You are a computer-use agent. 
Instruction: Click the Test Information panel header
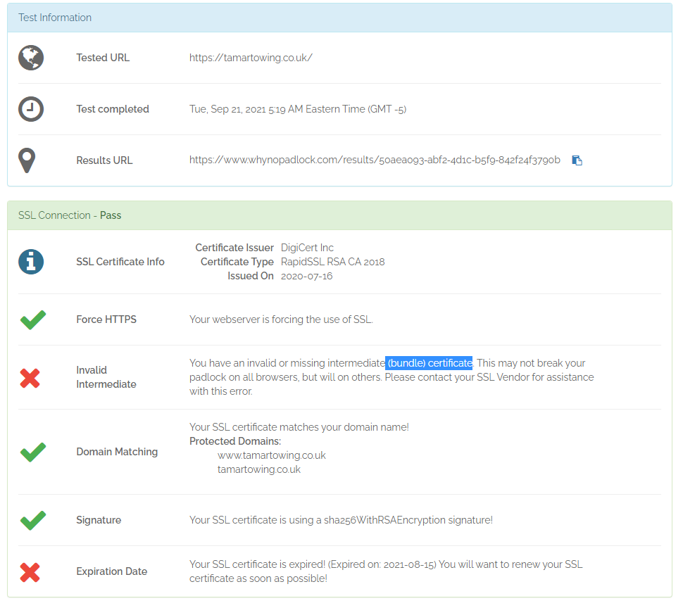coord(340,18)
